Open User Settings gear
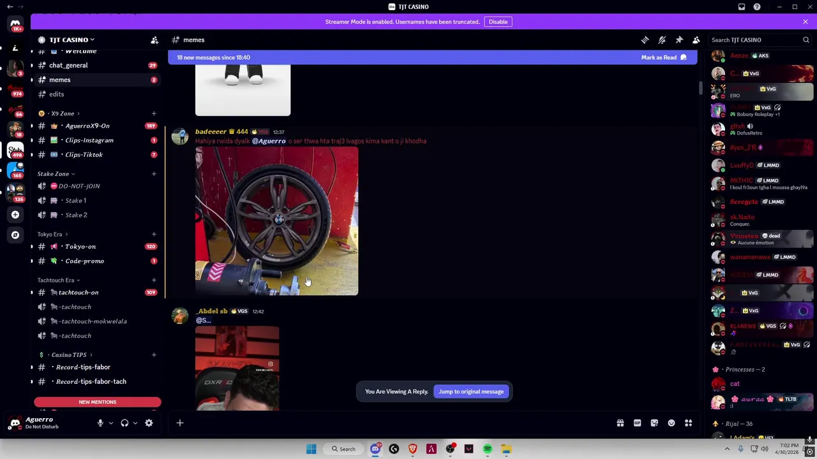The image size is (817, 459). pyautogui.click(x=149, y=423)
